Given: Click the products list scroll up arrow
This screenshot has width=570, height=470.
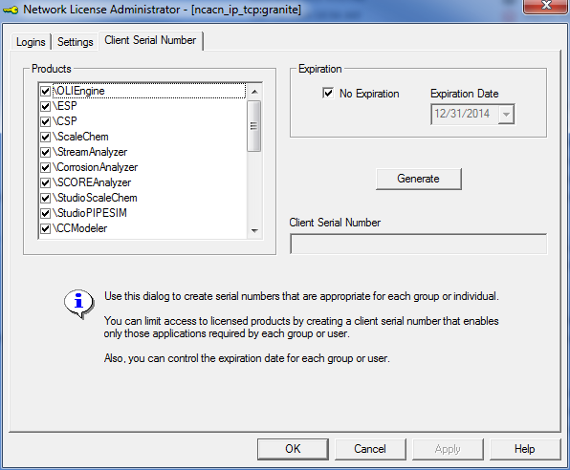Looking at the screenshot, I should coord(254,92).
